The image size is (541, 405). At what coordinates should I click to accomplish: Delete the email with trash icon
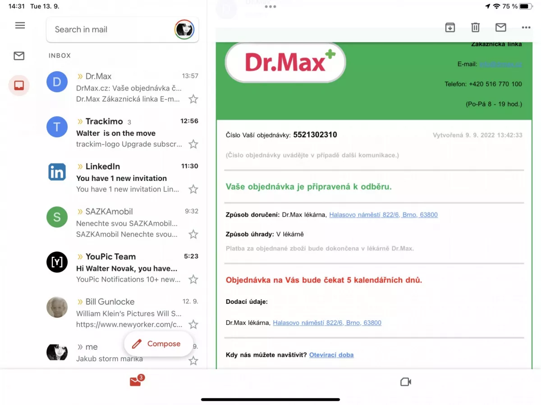pyautogui.click(x=475, y=28)
